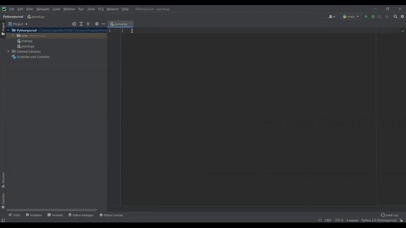406x228 pixels.
Task: Select purval.py in project tree
Action: pos(25,46)
